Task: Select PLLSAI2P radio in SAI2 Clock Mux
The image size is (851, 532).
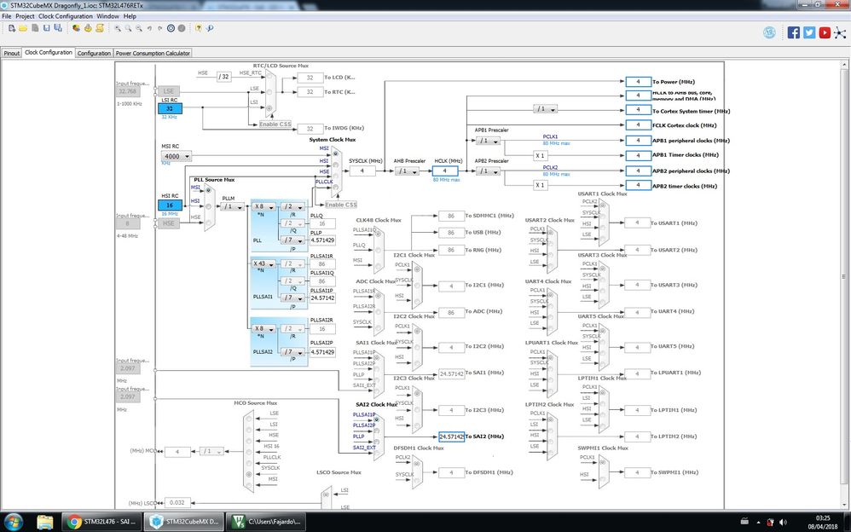Action: (x=377, y=430)
